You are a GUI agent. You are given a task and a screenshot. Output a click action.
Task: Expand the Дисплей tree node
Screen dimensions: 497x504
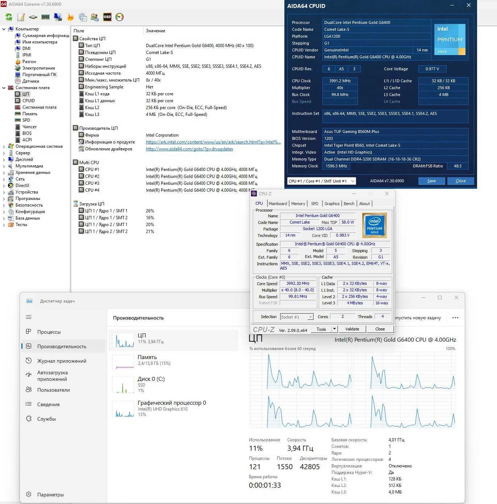(4, 159)
